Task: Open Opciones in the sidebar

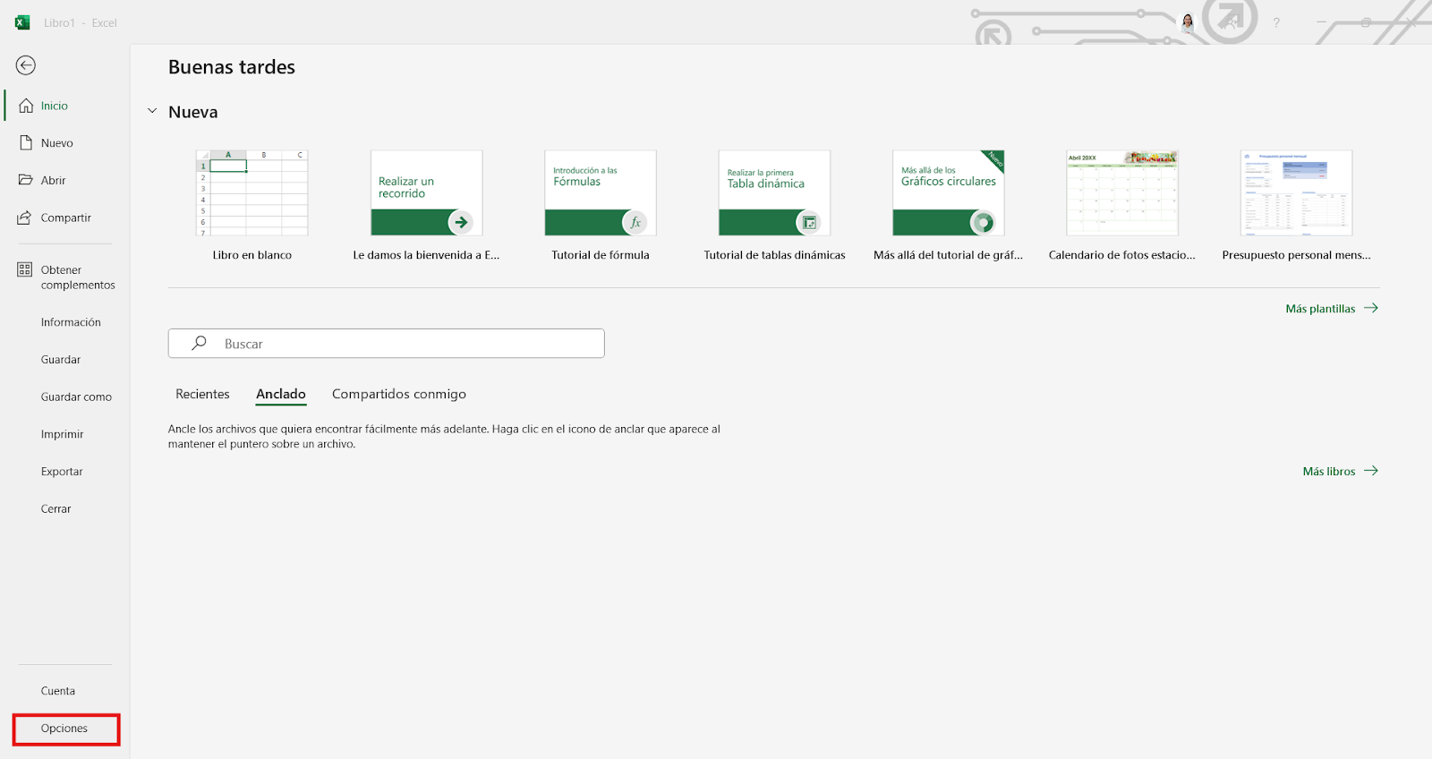Action: pyautogui.click(x=64, y=729)
